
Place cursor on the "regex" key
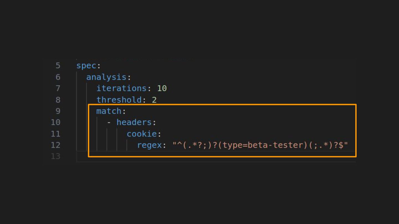click(149, 145)
